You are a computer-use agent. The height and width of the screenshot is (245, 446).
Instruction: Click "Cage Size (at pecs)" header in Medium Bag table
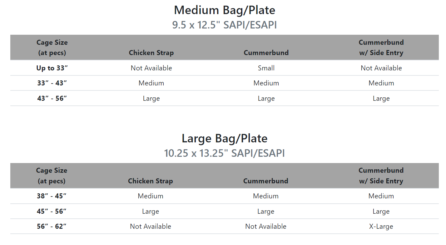(x=52, y=48)
